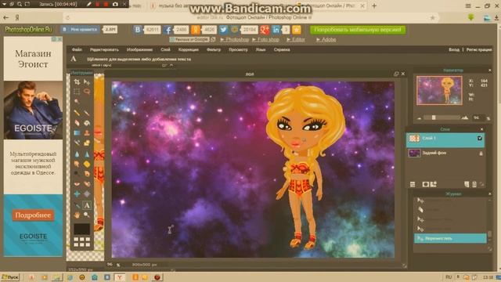Share via the Facebook icon
The height and width of the screenshot is (282, 501).
[x=167, y=30]
